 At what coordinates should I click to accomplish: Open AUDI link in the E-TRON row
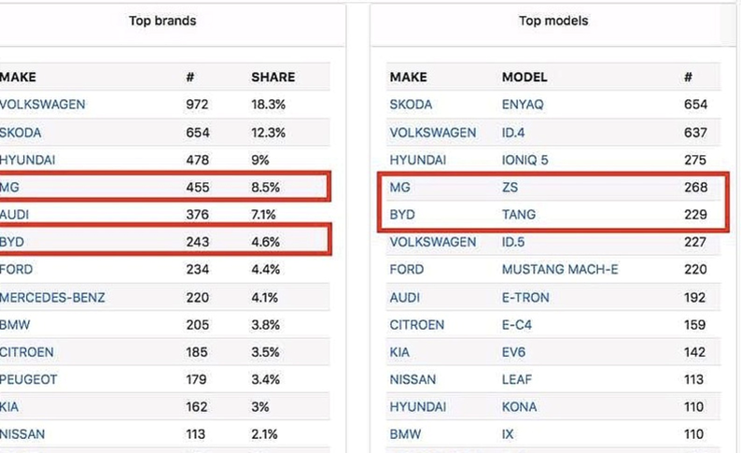point(405,298)
